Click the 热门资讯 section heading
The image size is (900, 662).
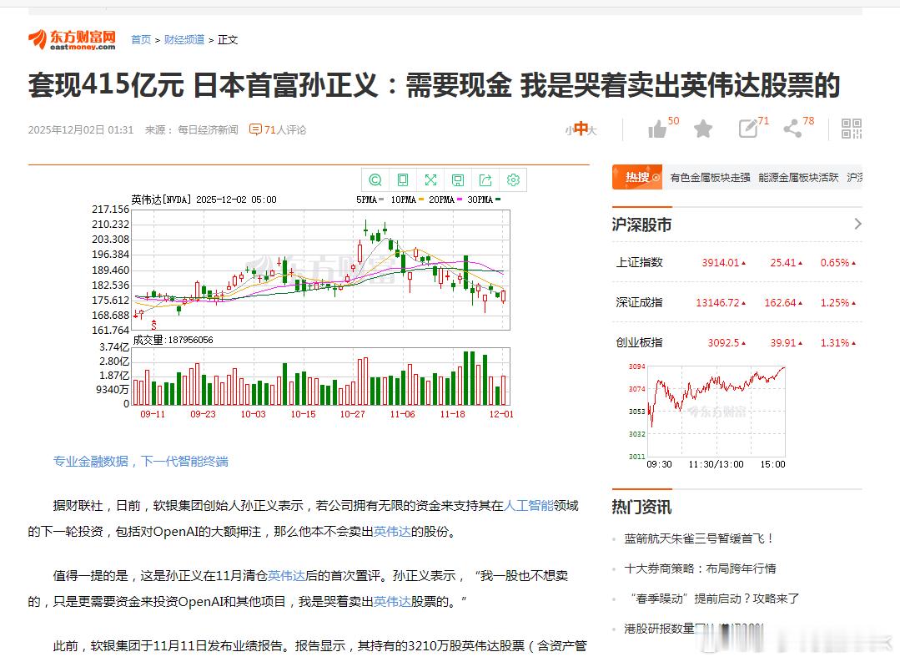tap(641, 507)
